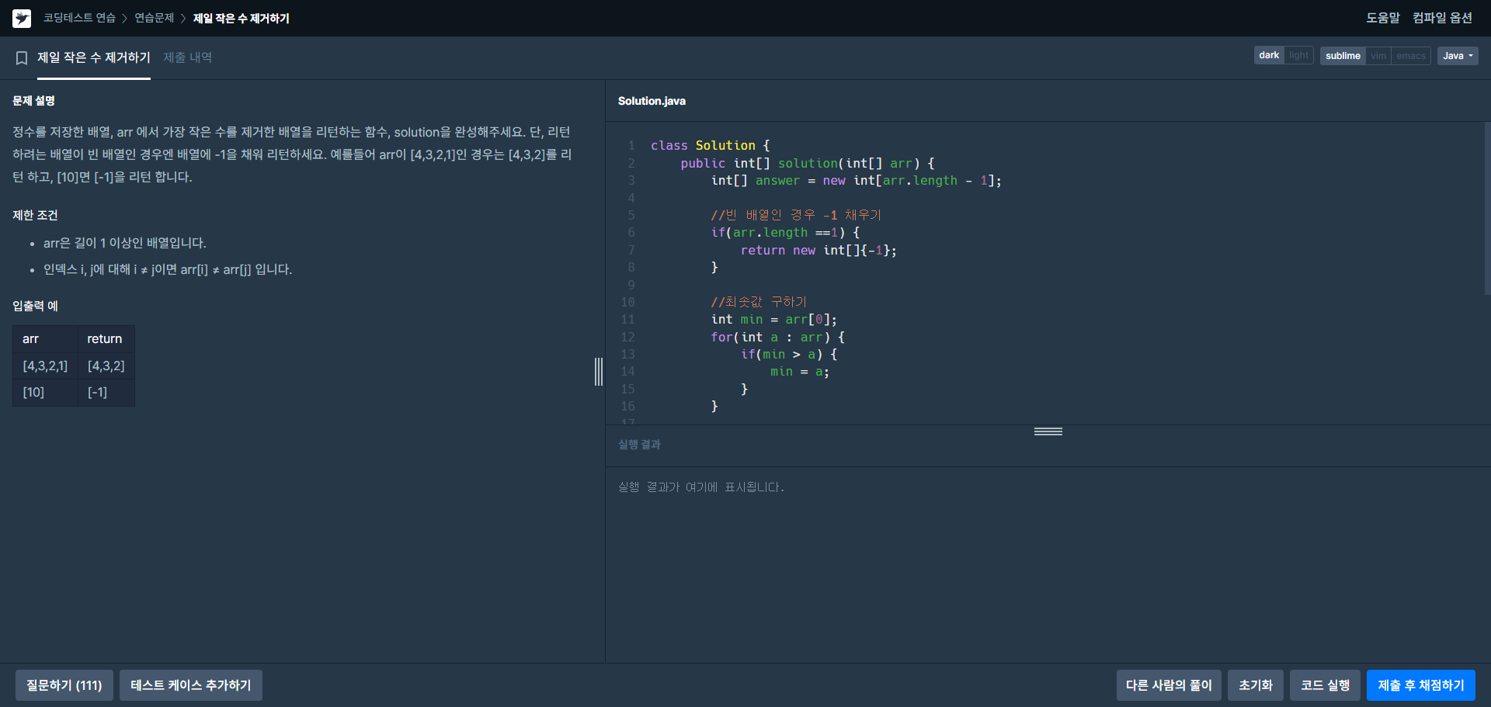Click the 'class Solution {' line
Viewport: 1491px width, 707px height.
[710, 146]
